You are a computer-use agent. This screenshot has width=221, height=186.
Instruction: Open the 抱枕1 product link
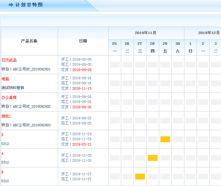pos(6,116)
